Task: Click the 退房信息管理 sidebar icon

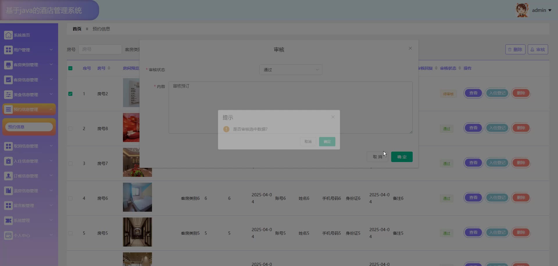Action: (8, 191)
